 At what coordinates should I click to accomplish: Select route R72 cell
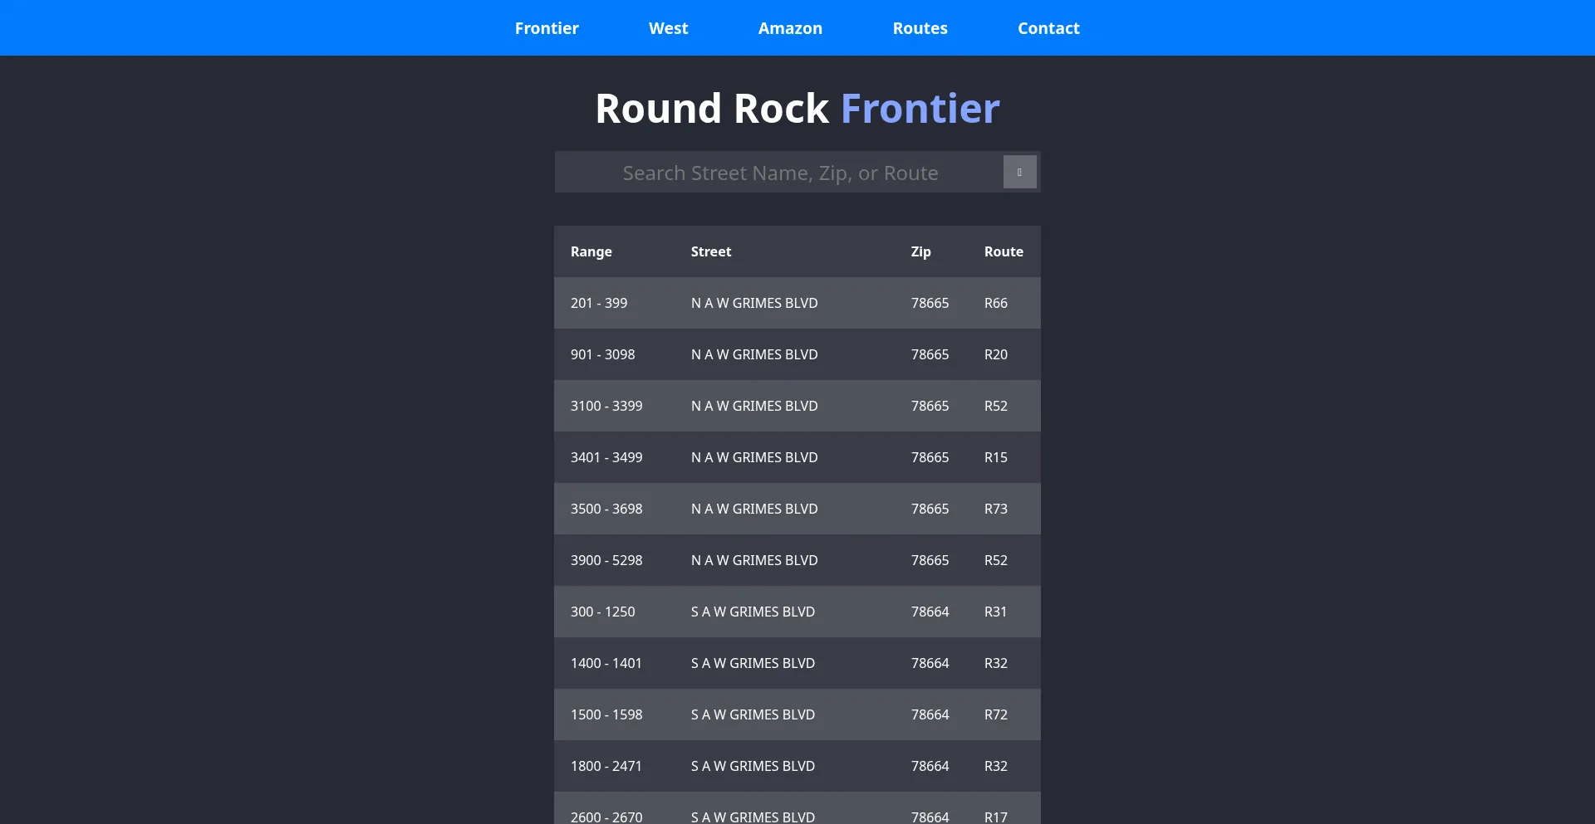996,714
